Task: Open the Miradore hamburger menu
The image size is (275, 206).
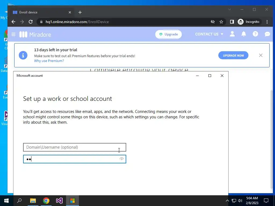Action: pos(13,34)
